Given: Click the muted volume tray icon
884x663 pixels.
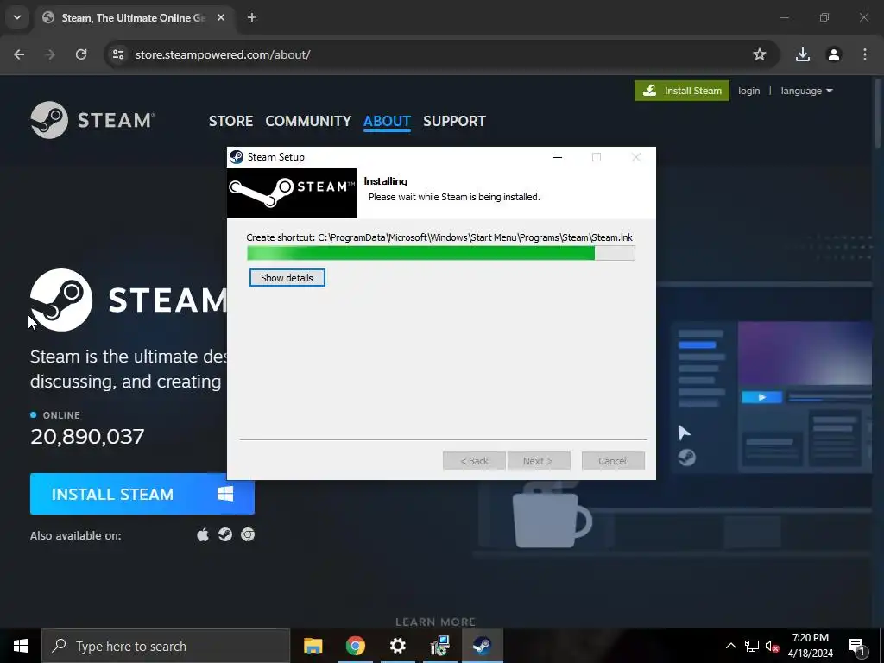Looking at the screenshot, I should (772, 646).
